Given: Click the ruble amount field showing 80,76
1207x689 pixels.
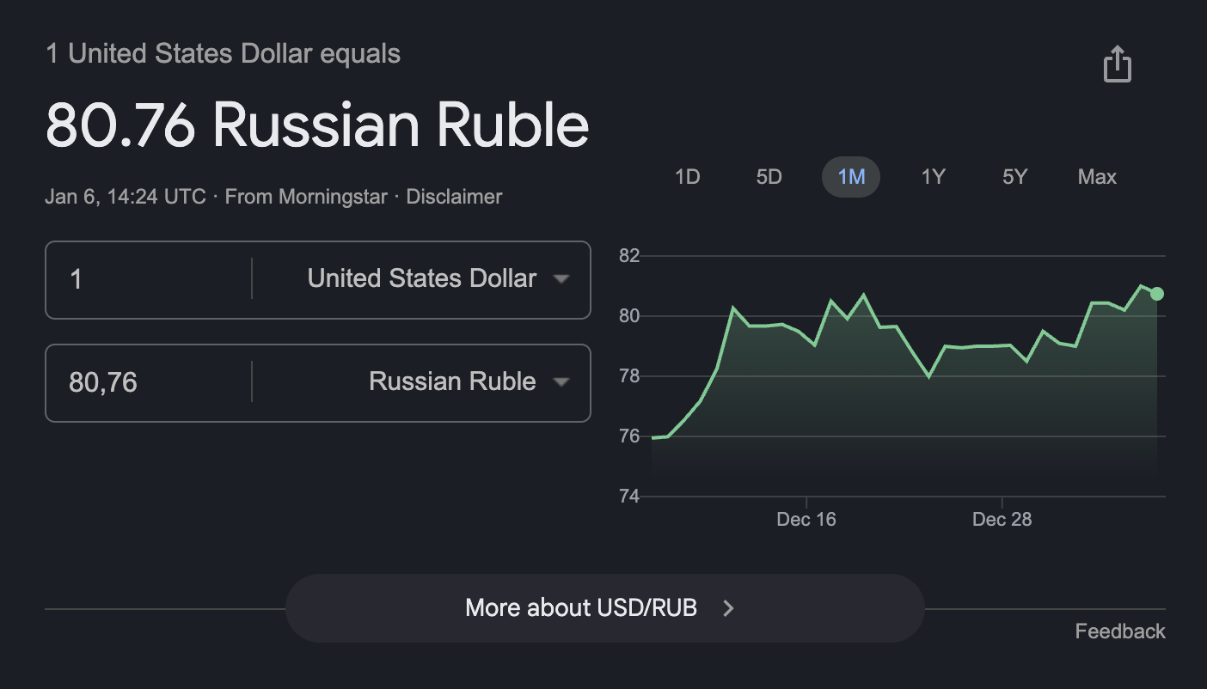Looking at the screenshot, I should click(146, 382).
